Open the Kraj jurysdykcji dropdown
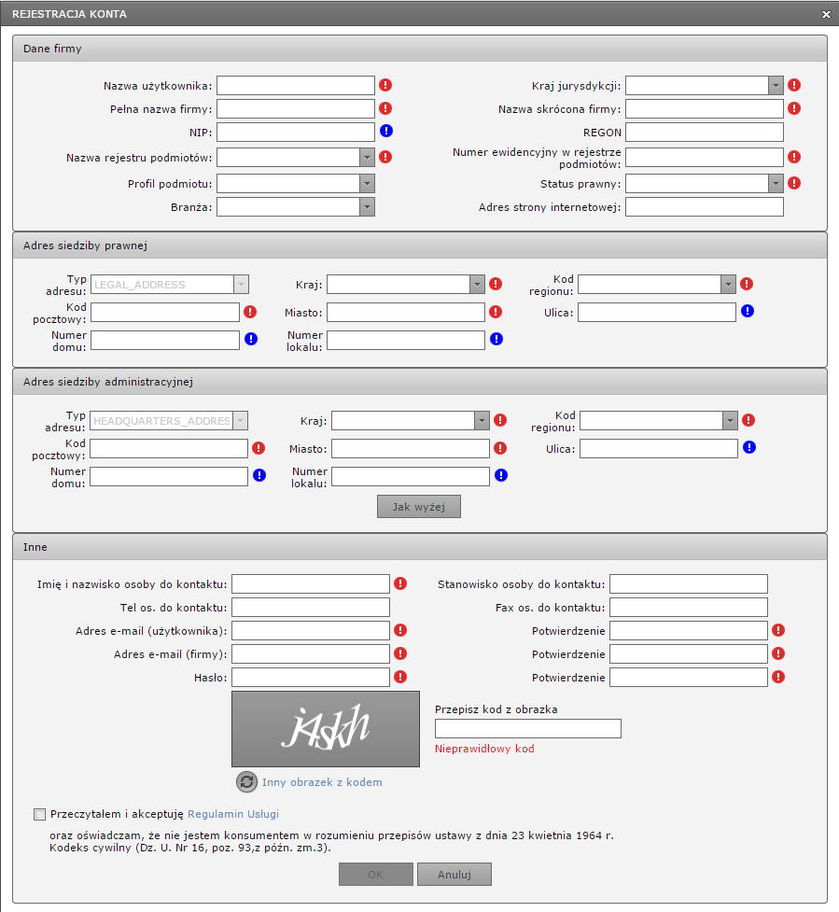 (x=776, y=86)
